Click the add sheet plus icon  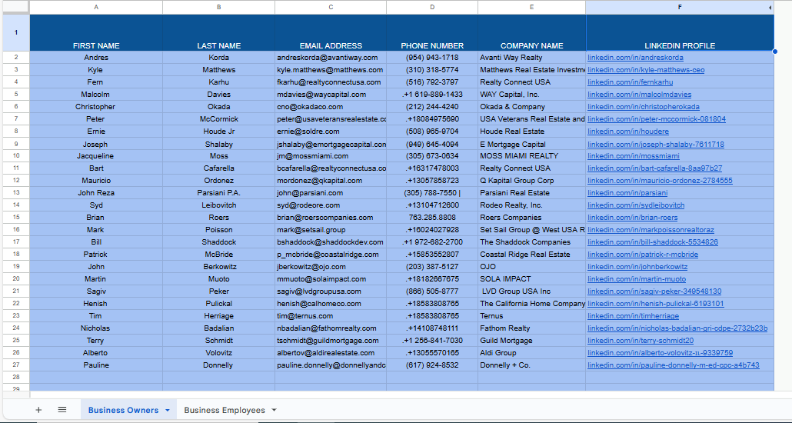coord(38,410)
